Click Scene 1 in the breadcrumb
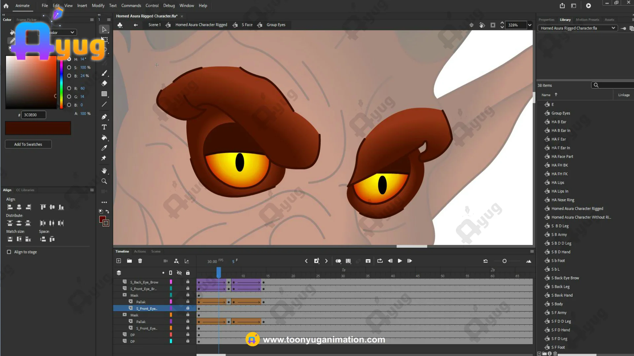634x356 pixels. (154, 25)
